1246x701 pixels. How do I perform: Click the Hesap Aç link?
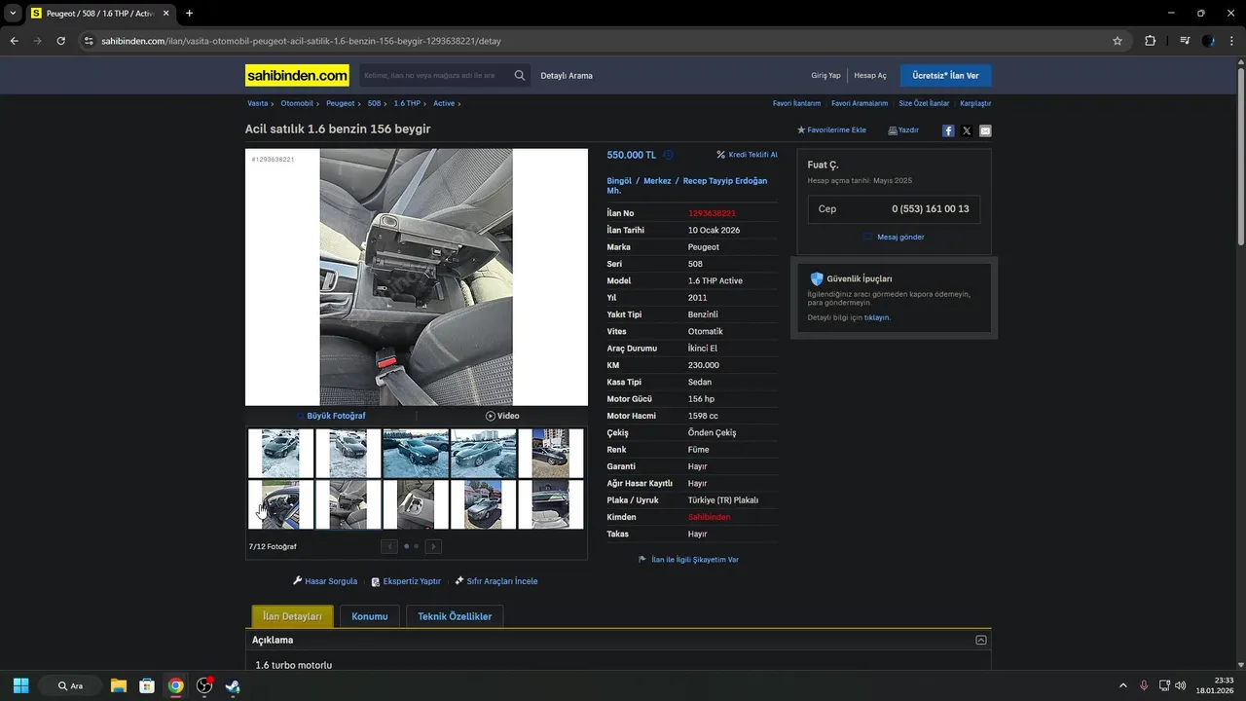click(870, 76)
